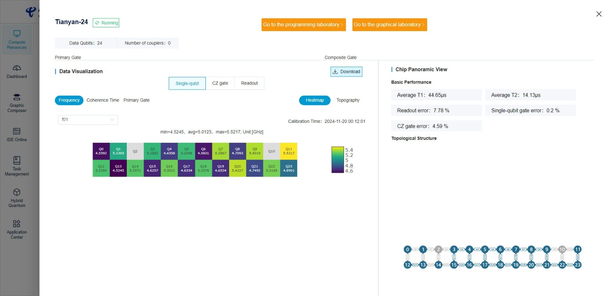Click the Data Qubits: 24 label

pyautogui.click(x=86, y=43)
